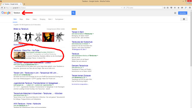Open the Firefox downloads arrow icon
The height and width of the screenshot is (108, 192).
[175, 8]
